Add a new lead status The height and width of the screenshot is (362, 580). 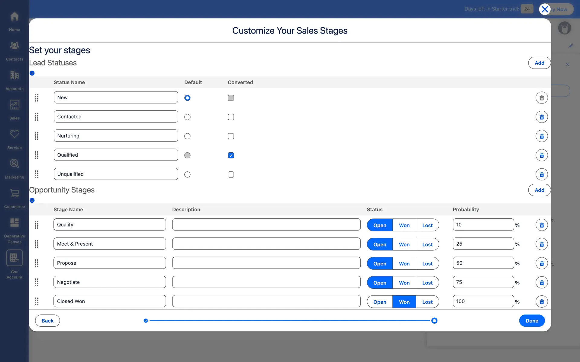(x=539, y=63)
